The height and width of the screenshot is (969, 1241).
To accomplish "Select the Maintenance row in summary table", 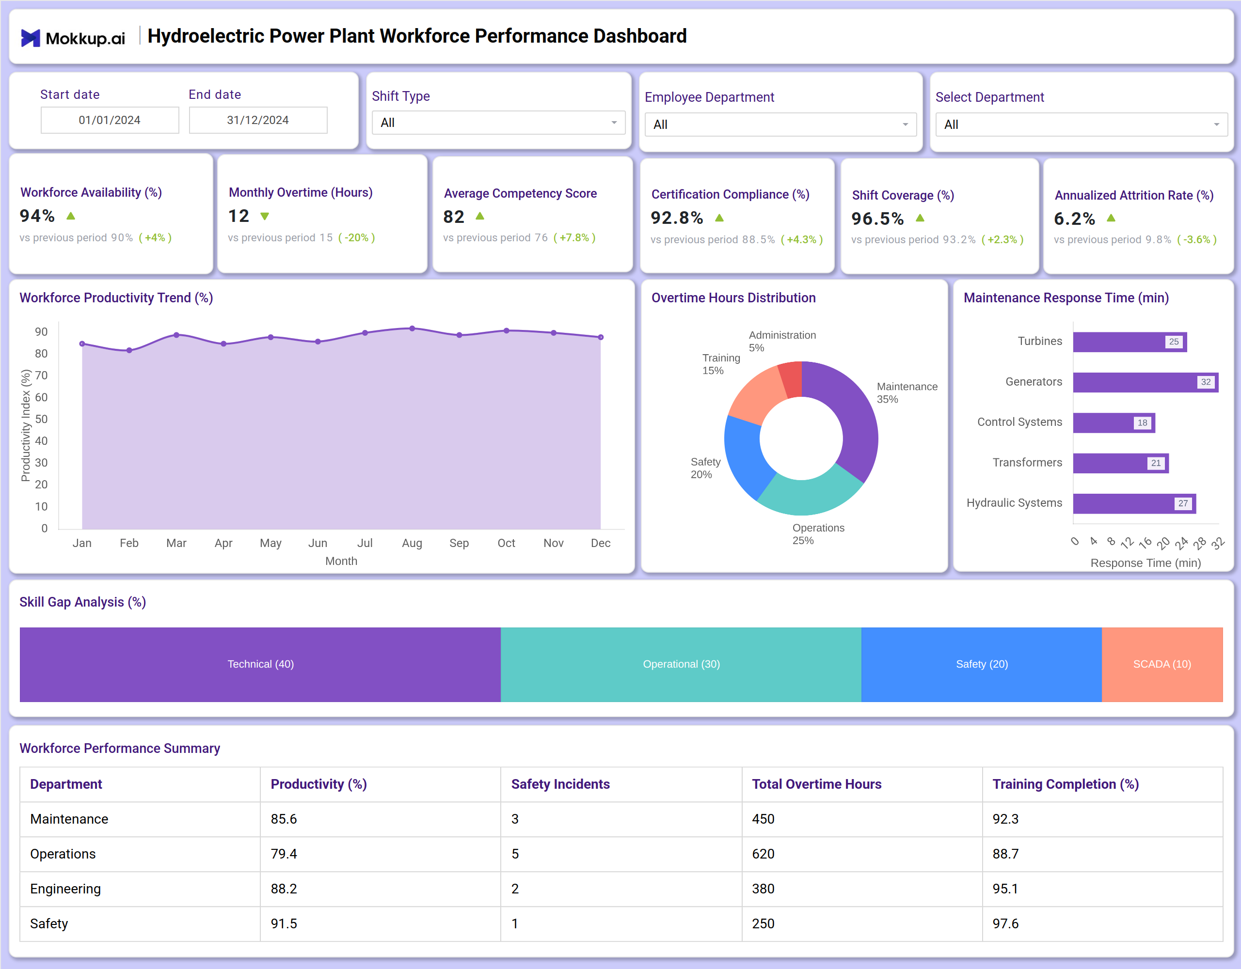I will (621, 819).
